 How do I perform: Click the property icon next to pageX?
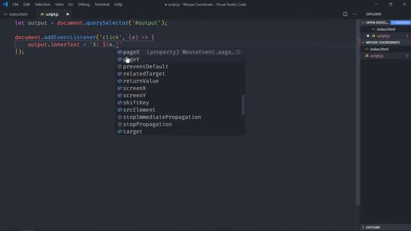pyautogui.click(x=119, y=52)
